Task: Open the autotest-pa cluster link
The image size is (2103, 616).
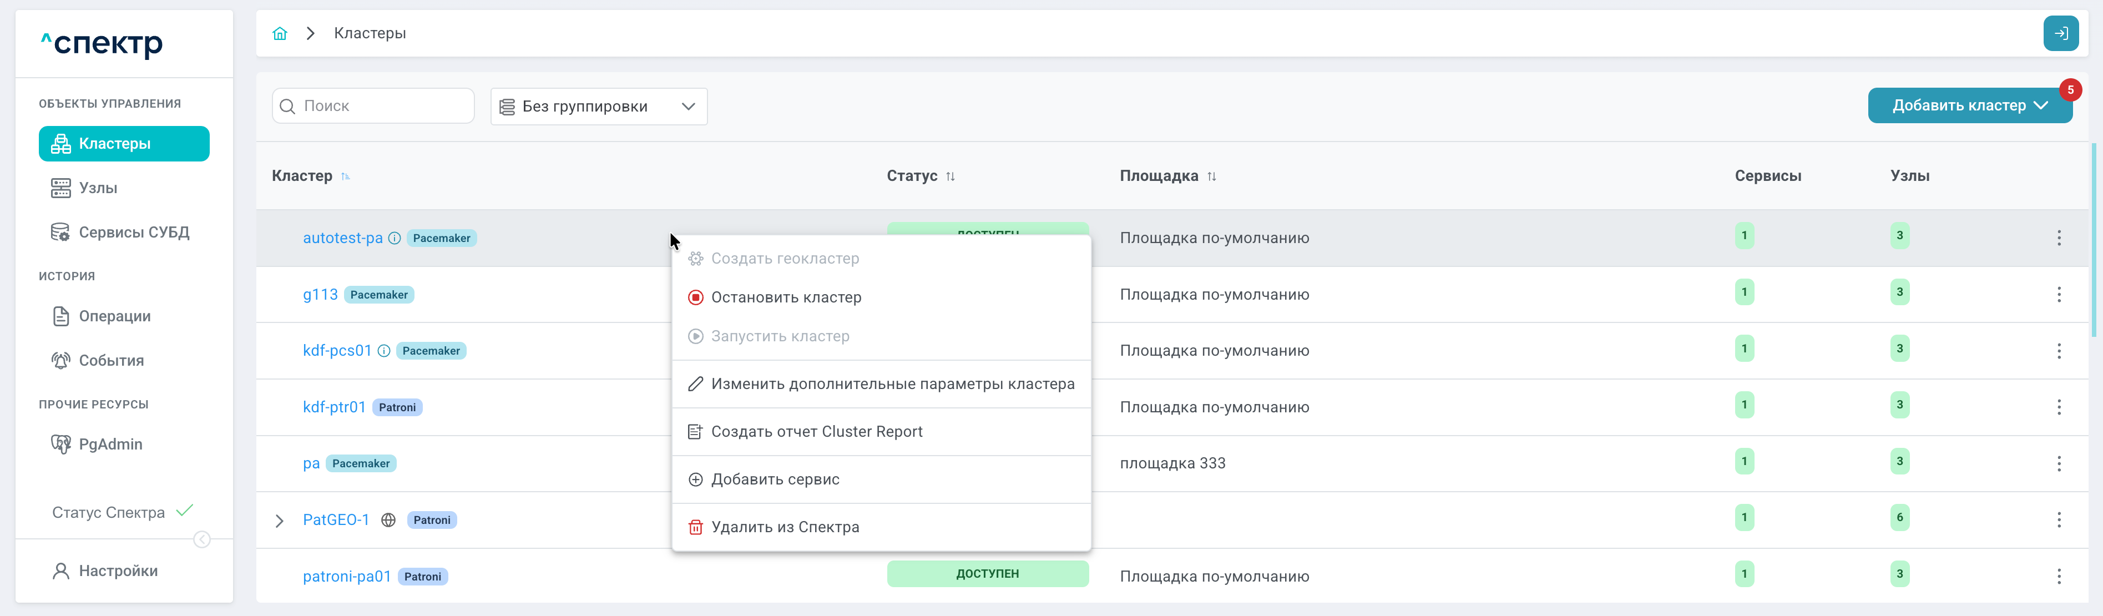Action: tap(342, 238)
